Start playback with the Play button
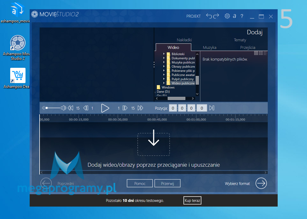Viewport: 307px width, 219px height. pos(105,108)
